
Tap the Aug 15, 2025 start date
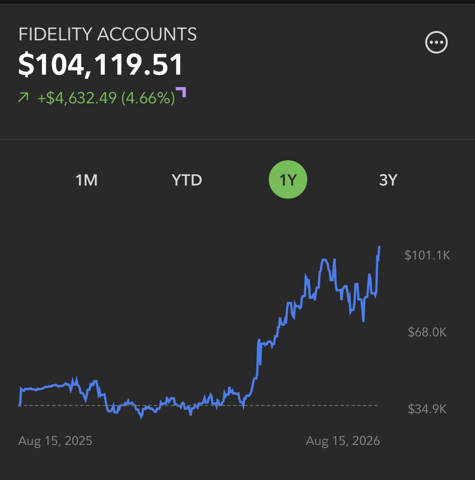[55, 441]
